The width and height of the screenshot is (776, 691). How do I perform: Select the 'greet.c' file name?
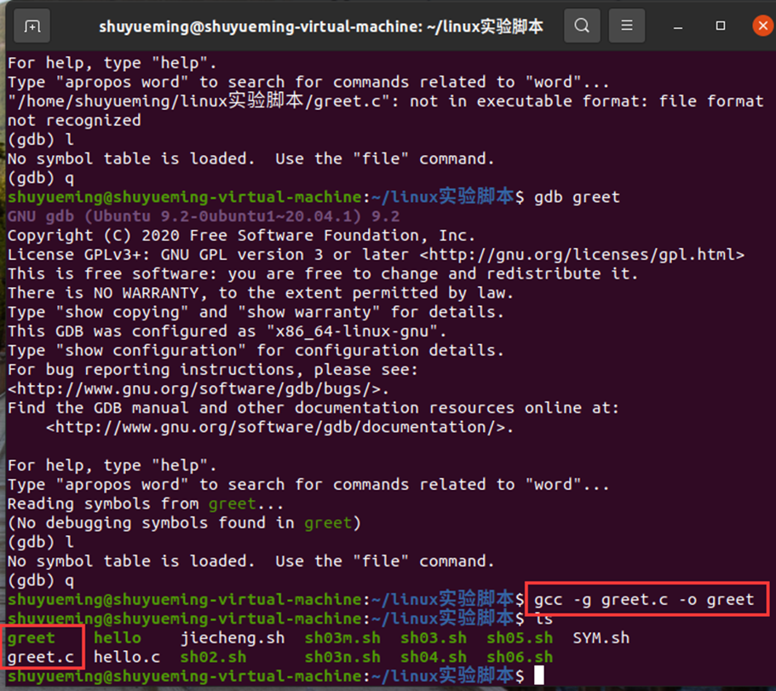pos(40,657)
